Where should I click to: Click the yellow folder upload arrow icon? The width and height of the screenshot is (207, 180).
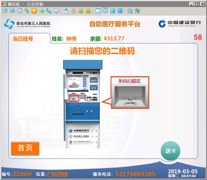(x=88, y=11)
